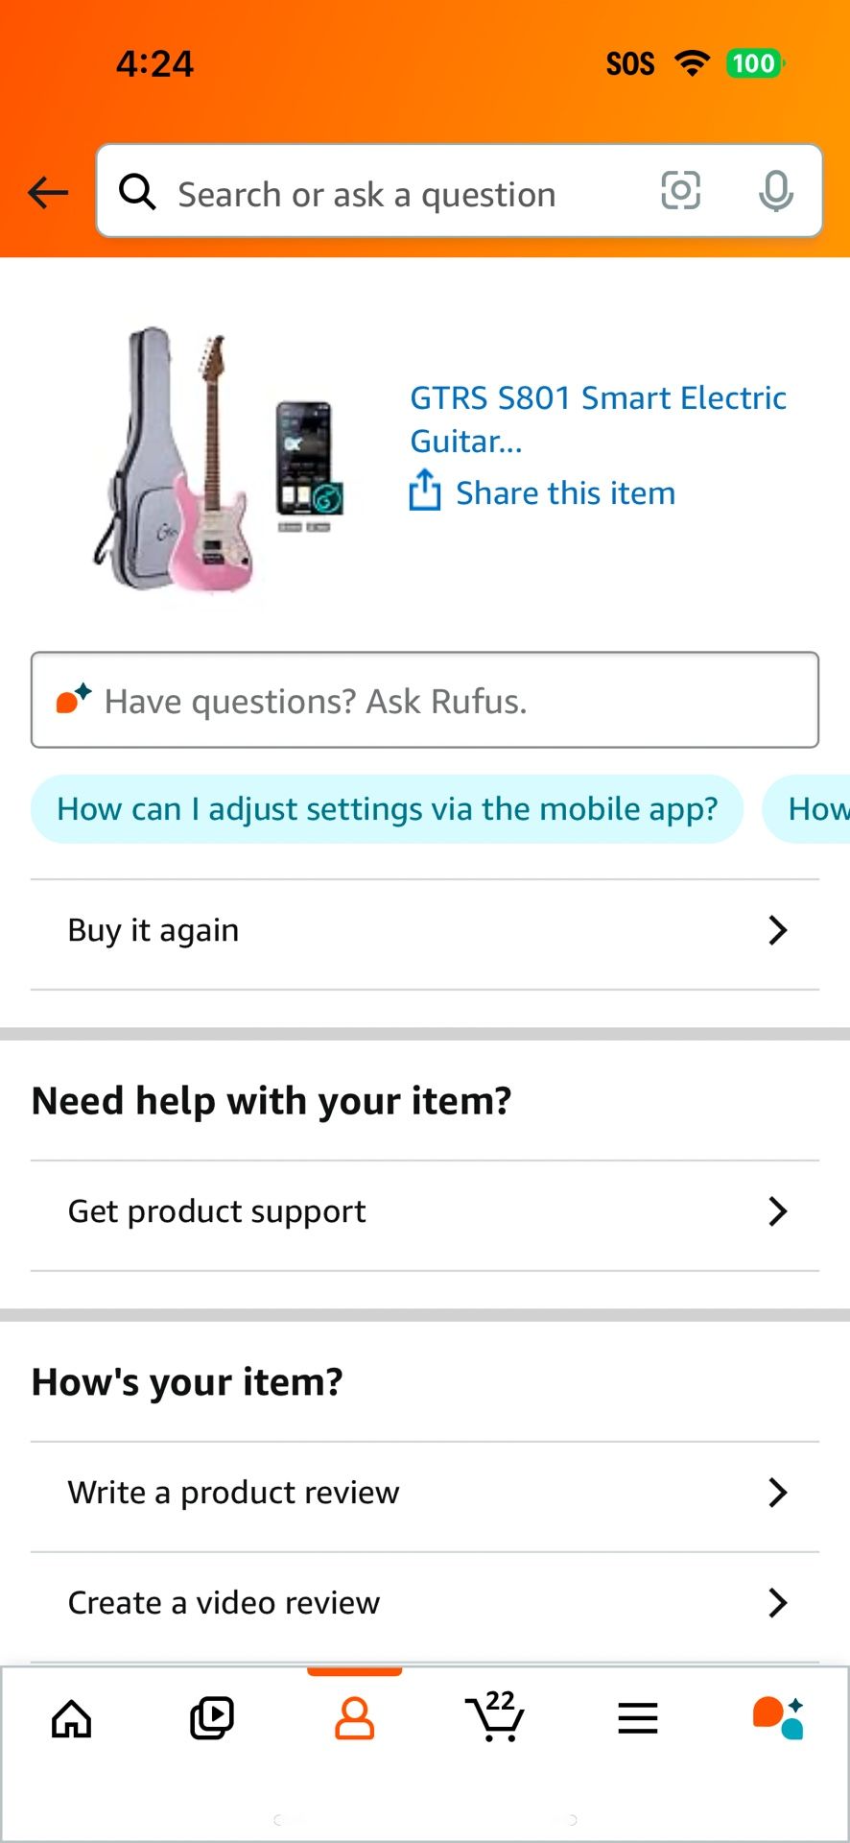Tap the mobile app settings question chip
850x1843 pixels.
[387, 808]
